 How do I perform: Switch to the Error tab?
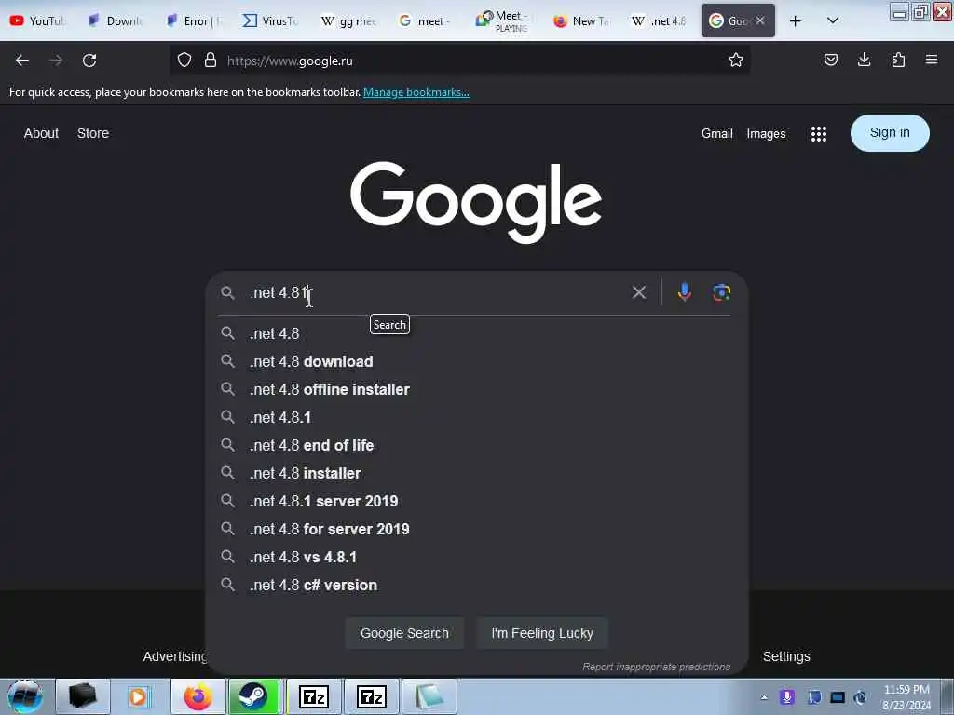click(x=194, y=20)
